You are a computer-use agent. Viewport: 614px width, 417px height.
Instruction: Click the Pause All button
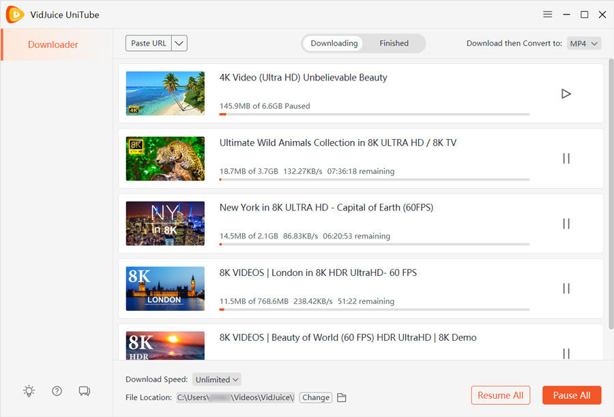[x=572, y=395]
